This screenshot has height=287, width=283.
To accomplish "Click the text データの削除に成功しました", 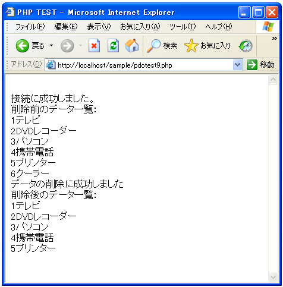I will [67, 184].
